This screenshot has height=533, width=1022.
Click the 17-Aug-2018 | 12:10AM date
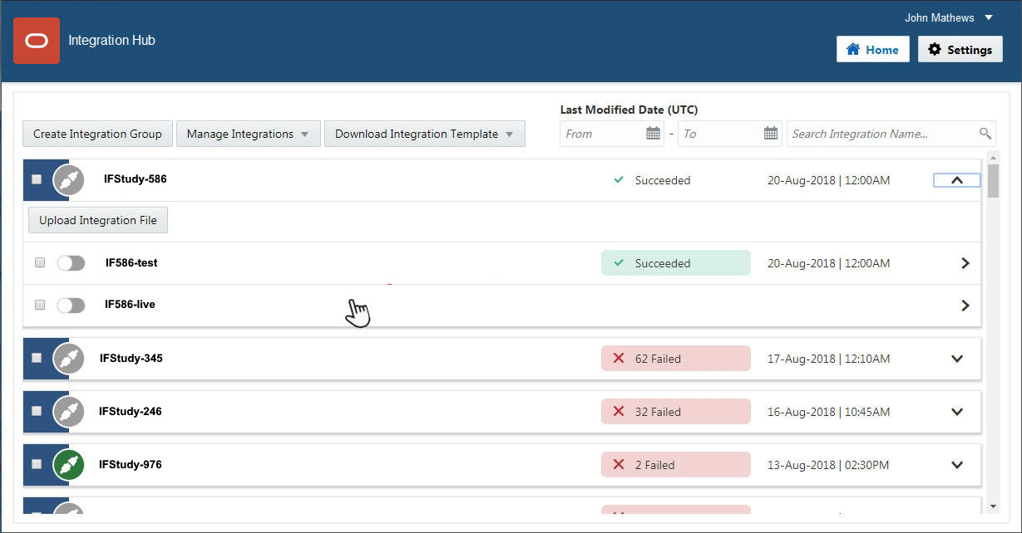829,359
